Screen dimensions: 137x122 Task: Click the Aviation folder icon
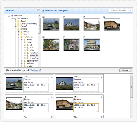[x=25, y=66]
